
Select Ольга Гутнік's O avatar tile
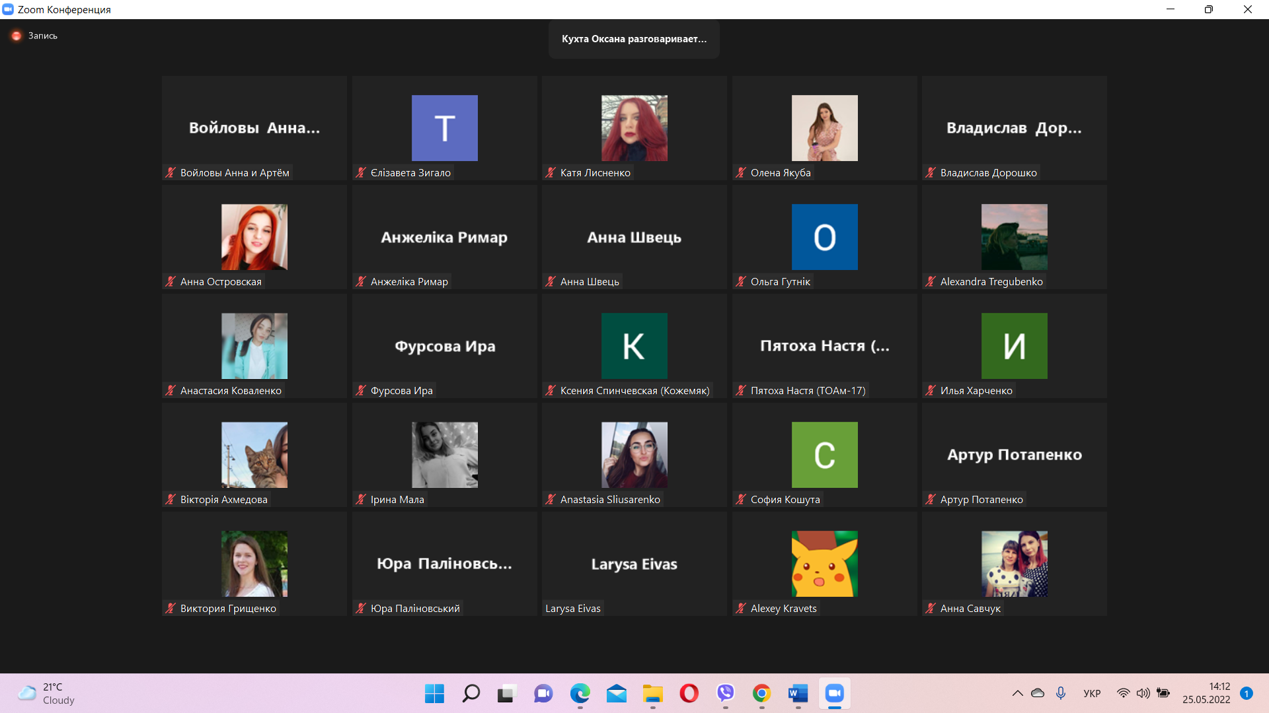[x=824, y=237]
